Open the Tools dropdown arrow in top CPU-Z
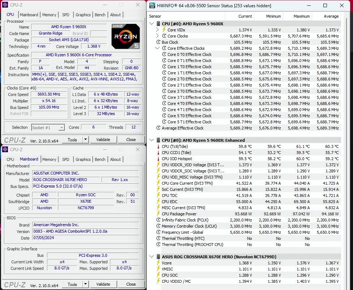Screen dimensions: 353x290 (86, 140)
